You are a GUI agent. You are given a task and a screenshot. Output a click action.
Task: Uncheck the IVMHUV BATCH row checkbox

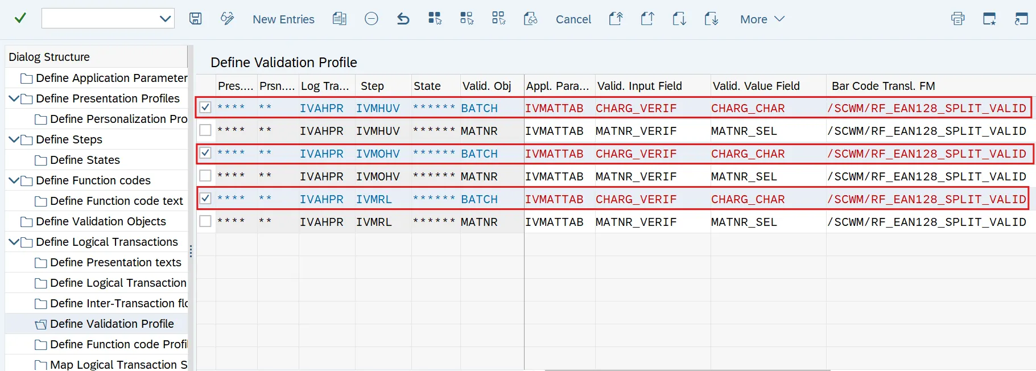pyautogui.click(x=205, y=108)
